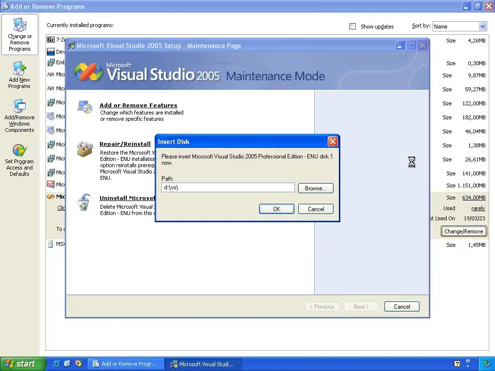Select Add New Programs in the sidebar
Image resolution: width=495 pixels, height=371 pixels.
[x=19, y=75]
